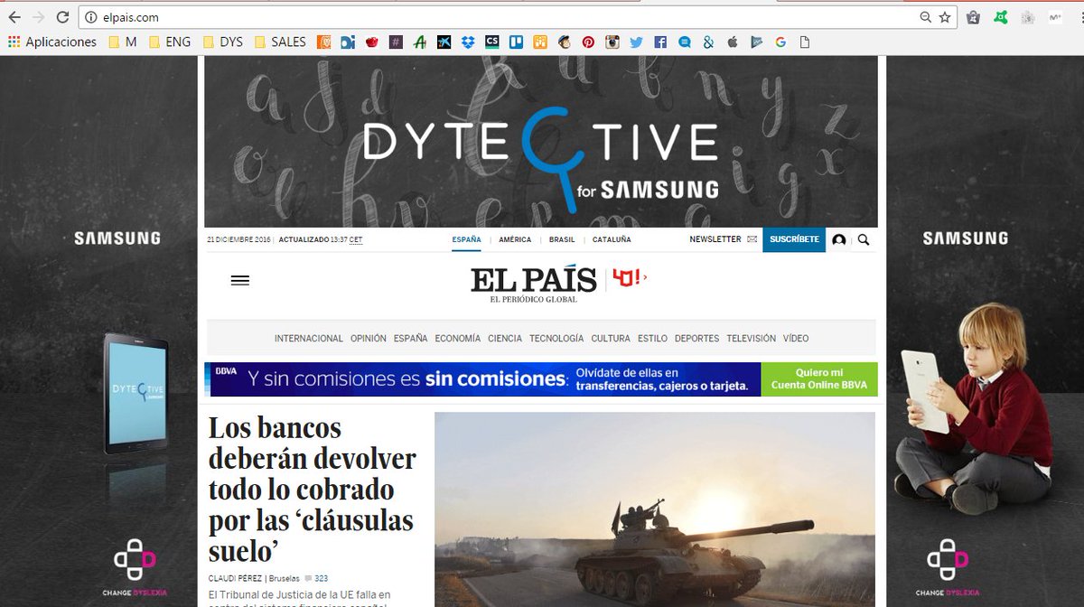The width and height of the screenshot is (1084, 607).
Task: Open the 'cláusulas suelo' headline article
Action: point(312,488)
